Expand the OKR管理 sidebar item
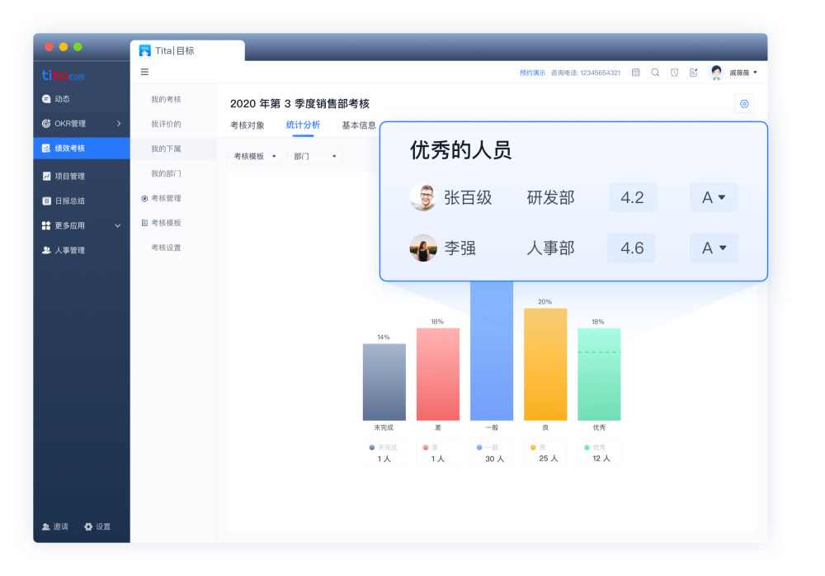Screen dimensions: 825x576 82,124
